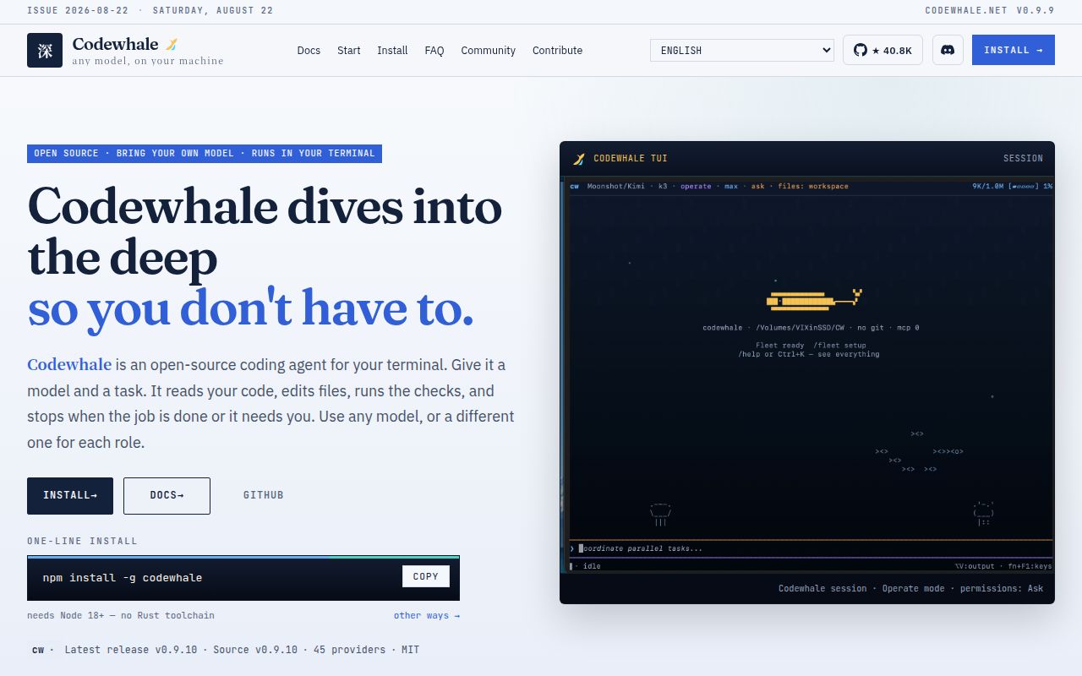Viewport: 1082px width, 676px height.
Task: Click the blue Codewhale link in description
Action: (x=69, y=365)
